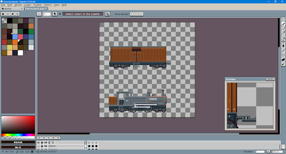This screenshot has width=286, height=154.
Task: Select the Eraser tool
Action: (283, 28)
